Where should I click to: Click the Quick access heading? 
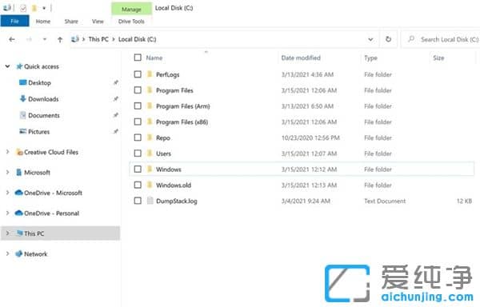pyautogui.click(x=42, y=66)
